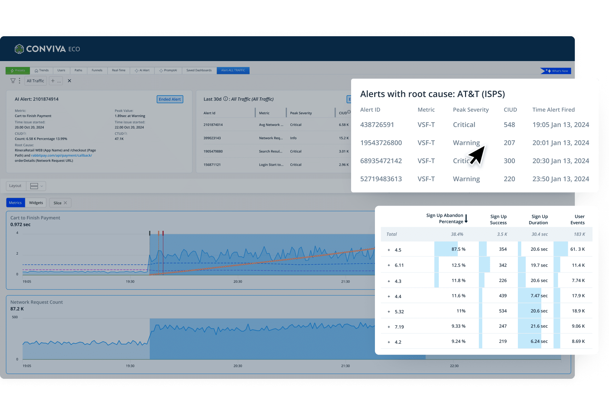This screenshot has height=414, width=609.
Task: Click the Time Alert Fired column header
Action: [553, 110]
